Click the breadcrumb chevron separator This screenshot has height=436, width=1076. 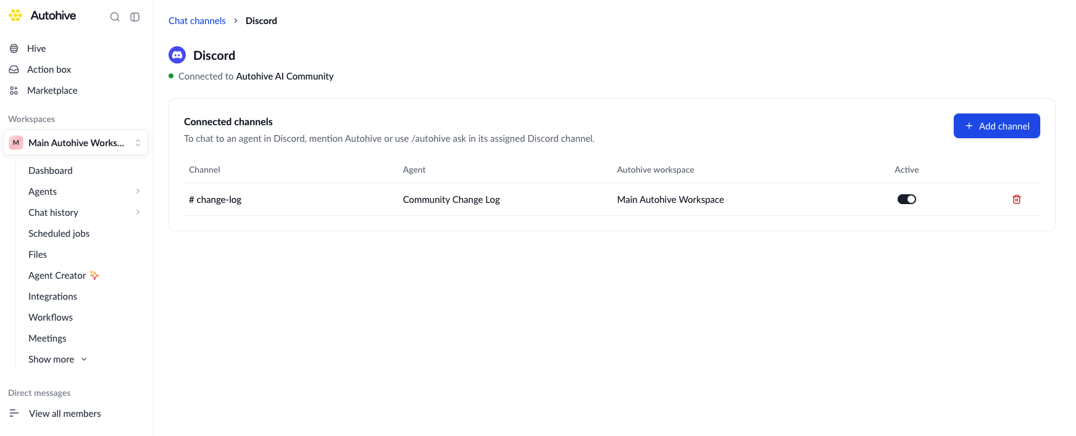[x=236, y=21]
